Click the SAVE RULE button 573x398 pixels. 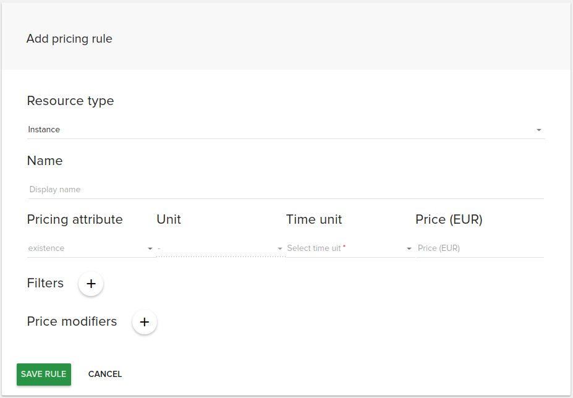pyautogui.click(x=43, y=374)
